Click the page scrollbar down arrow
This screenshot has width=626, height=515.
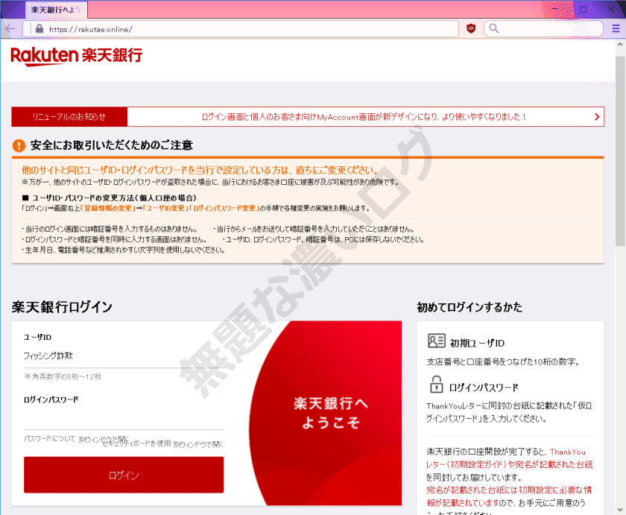tap(620, 510)
